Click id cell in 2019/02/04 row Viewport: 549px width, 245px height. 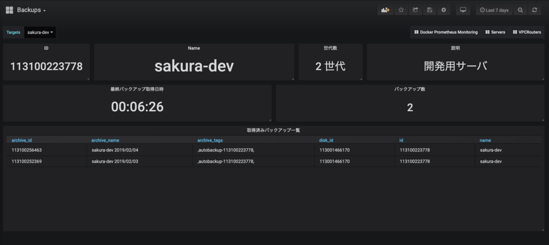click(x=434, y=150)
